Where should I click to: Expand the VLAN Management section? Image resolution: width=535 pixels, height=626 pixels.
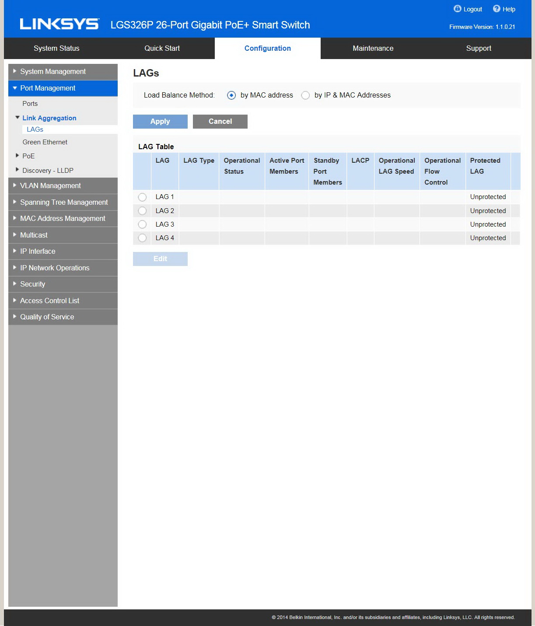pos(63,186)
